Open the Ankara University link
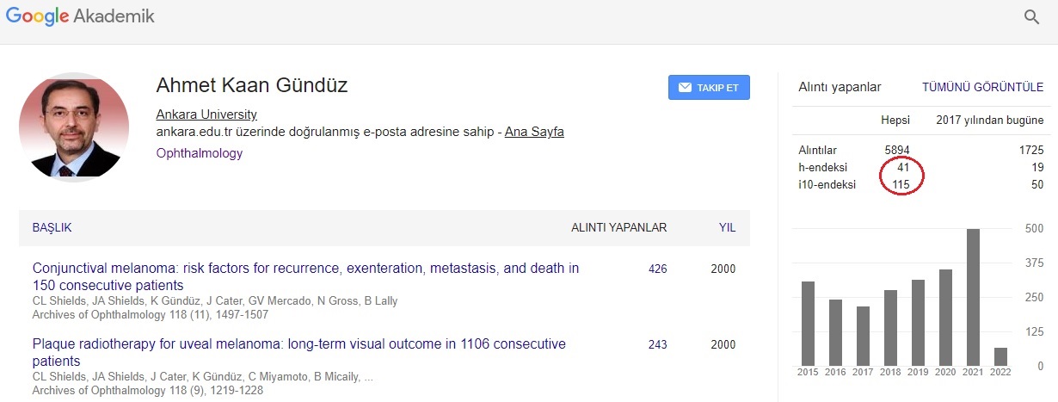The image size is (1058, 402). click(206, 114)
